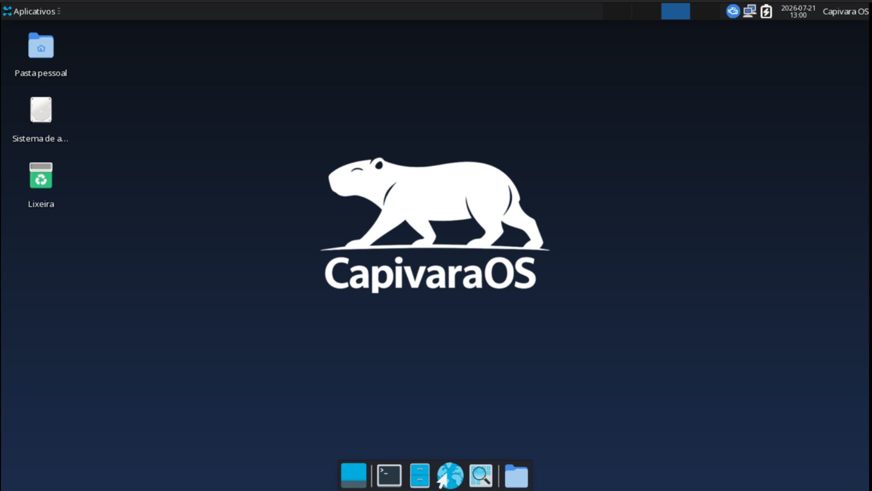Launch the terminal from the dock
The image size is (872, 491).
click(x=389, y=475)
